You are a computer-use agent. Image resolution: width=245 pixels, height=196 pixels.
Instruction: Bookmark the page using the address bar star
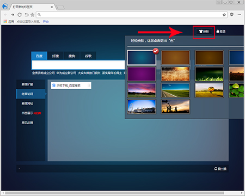point(224,15)
